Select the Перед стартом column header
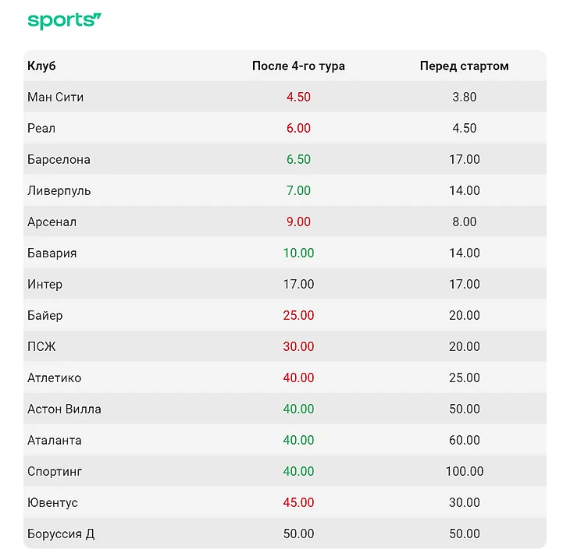This screenshot has height=560, width=570. 465,66
